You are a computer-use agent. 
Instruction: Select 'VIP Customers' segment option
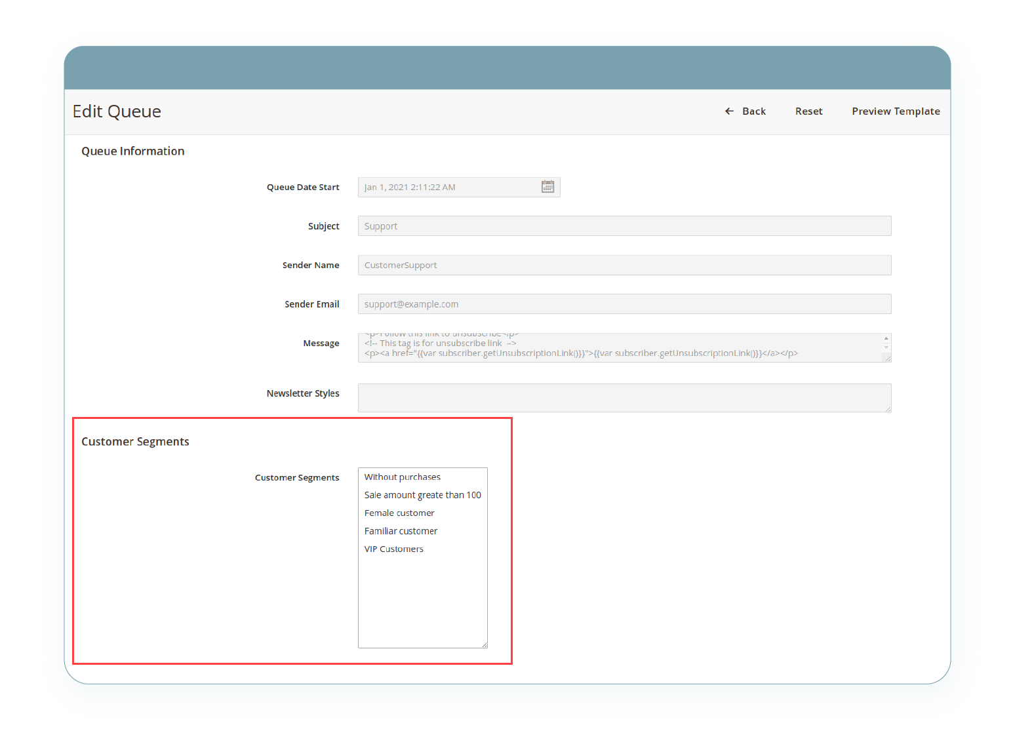394,549
